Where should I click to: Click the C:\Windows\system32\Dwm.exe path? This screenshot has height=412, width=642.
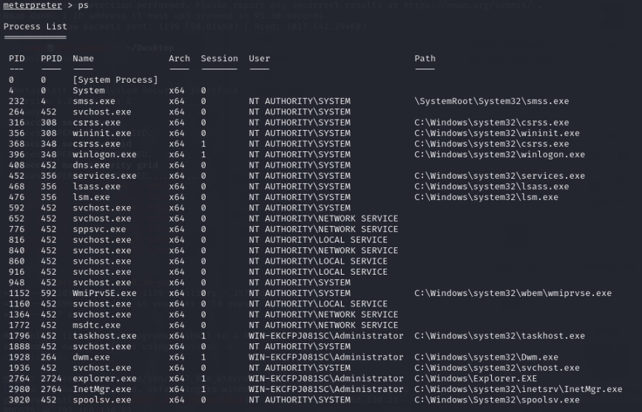(x=486, y=357)
